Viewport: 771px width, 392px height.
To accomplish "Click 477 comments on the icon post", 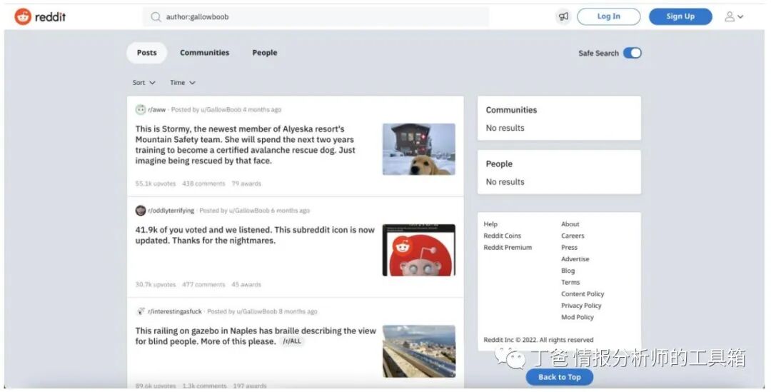I will (203, 284).
